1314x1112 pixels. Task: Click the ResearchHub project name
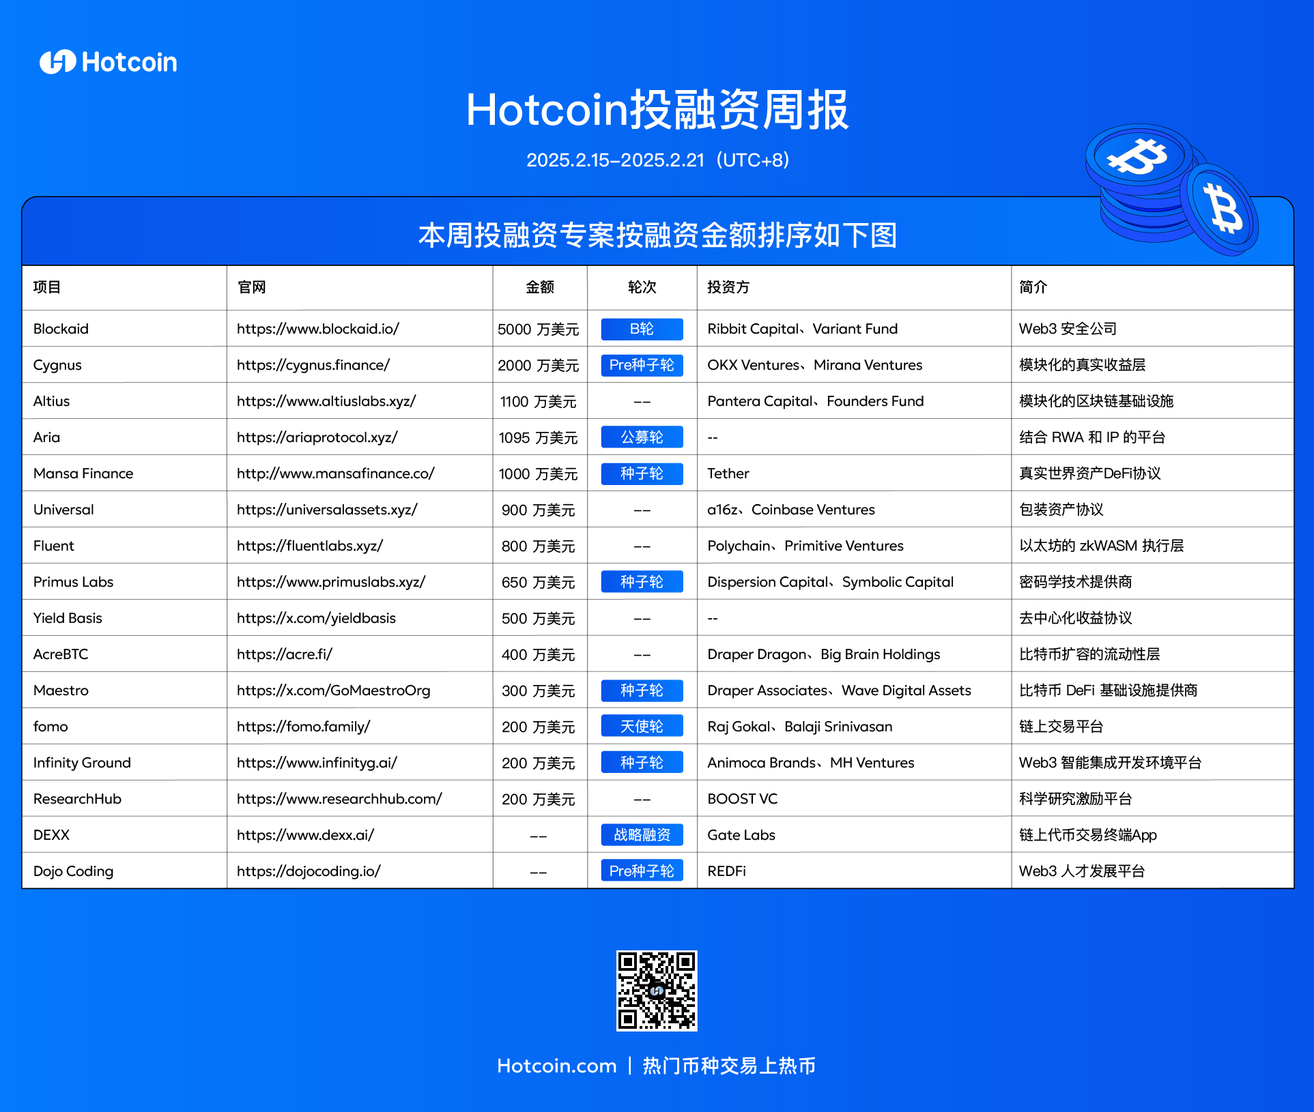tap(77, 799)
